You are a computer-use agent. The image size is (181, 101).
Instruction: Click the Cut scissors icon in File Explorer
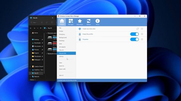coord(42,22)
